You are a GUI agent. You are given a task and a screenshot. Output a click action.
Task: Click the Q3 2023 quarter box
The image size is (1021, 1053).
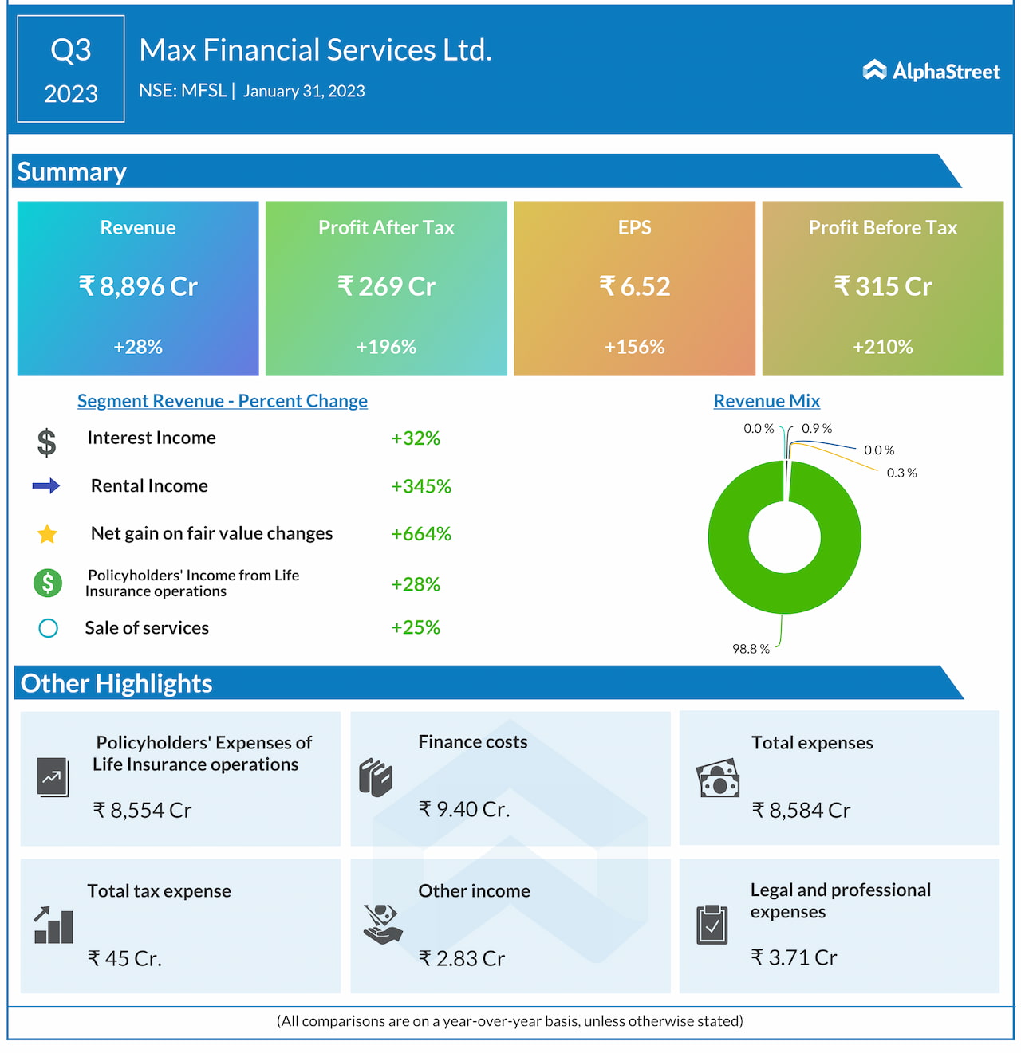[x=71, y=69]
